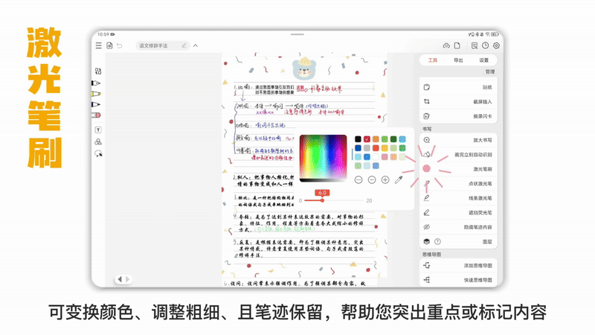This screenshot has width=595, height=335.
Task: Toggle 隐藏笔迹内容 hide handwriting option
Action: (x=460, y=226)
